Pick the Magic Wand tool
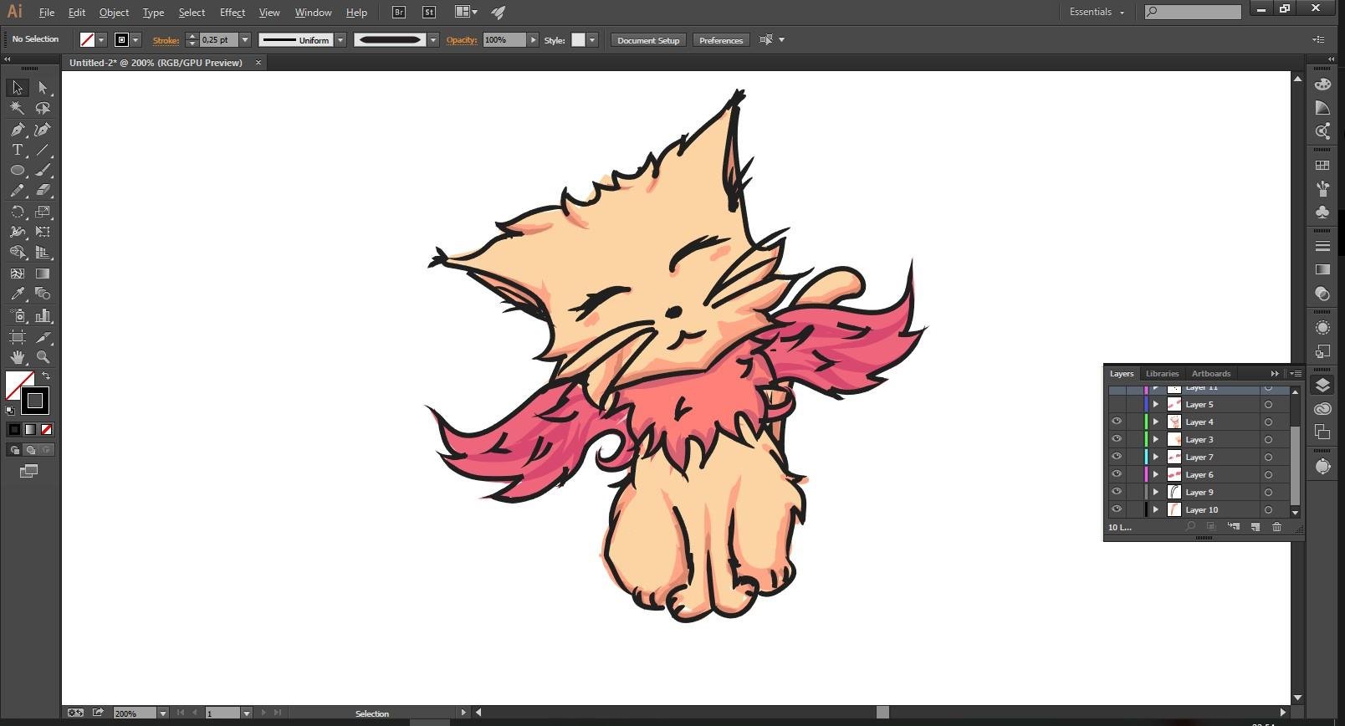This screenshot has height=726, width=1345. [x=18, y=108]
